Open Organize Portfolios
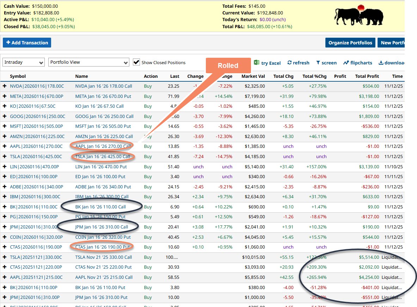This screenshot has height=307, width=417. (x=350, y=43)
